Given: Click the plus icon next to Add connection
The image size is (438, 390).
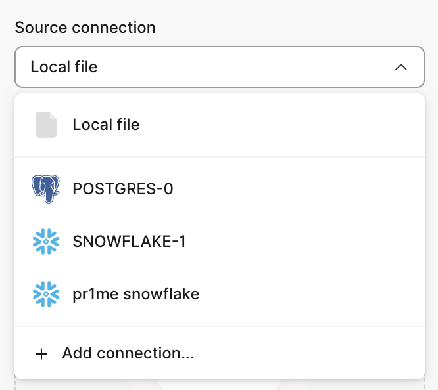Looking at the screenshot, I should (x=41, y=354).
